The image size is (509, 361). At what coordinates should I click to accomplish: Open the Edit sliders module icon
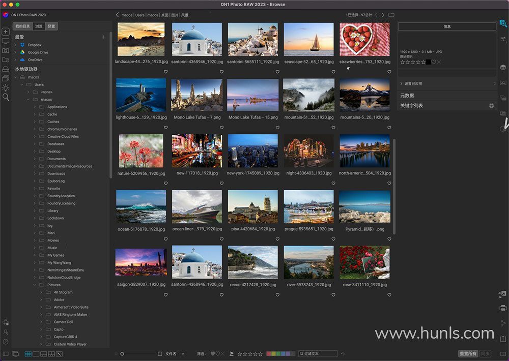point(503,39)
